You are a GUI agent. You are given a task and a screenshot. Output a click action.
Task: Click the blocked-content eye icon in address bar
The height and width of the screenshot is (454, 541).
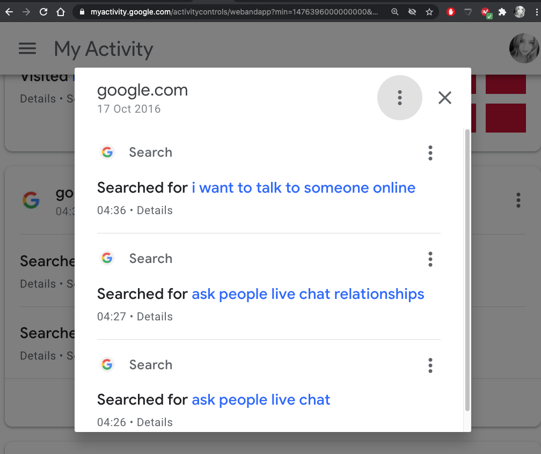tap(412, 11)
